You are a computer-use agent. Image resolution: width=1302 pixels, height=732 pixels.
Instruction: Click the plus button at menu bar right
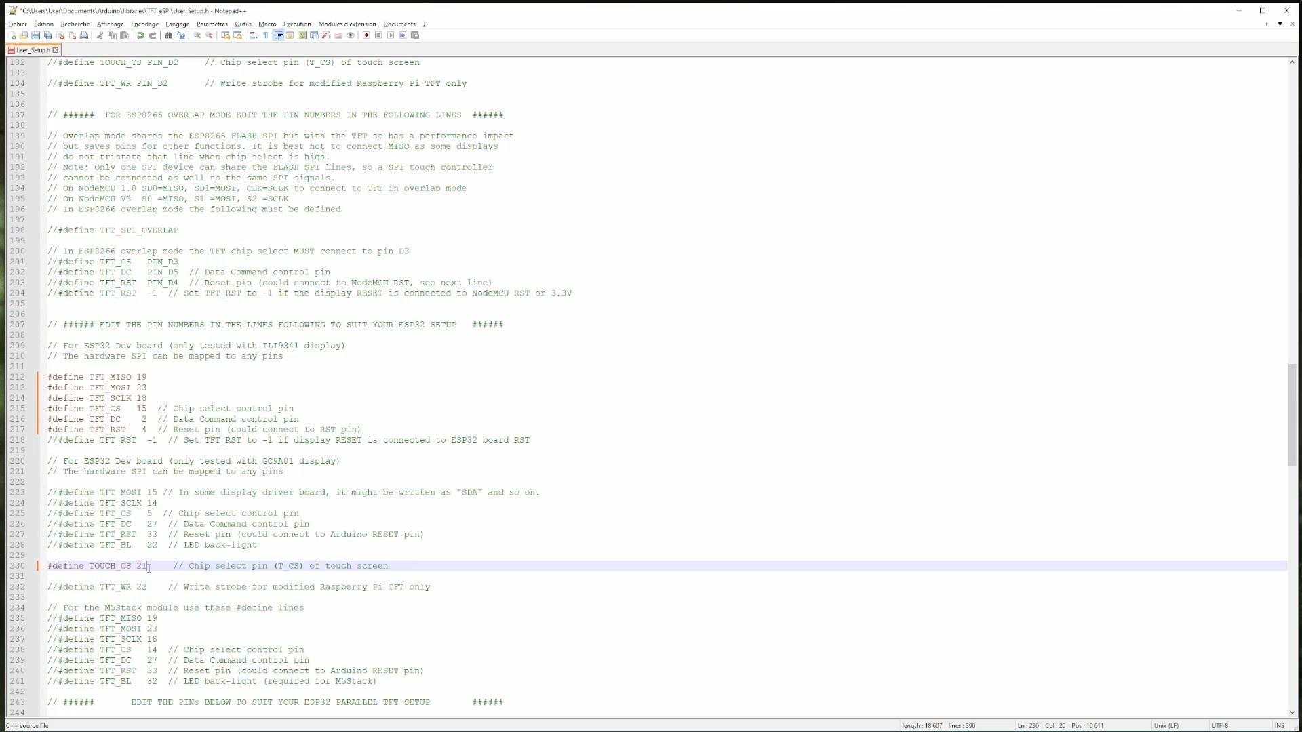[x=1266, y=24]
